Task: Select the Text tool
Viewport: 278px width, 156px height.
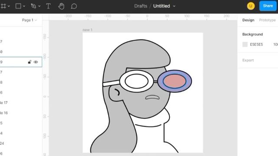Action: (48, 6)
